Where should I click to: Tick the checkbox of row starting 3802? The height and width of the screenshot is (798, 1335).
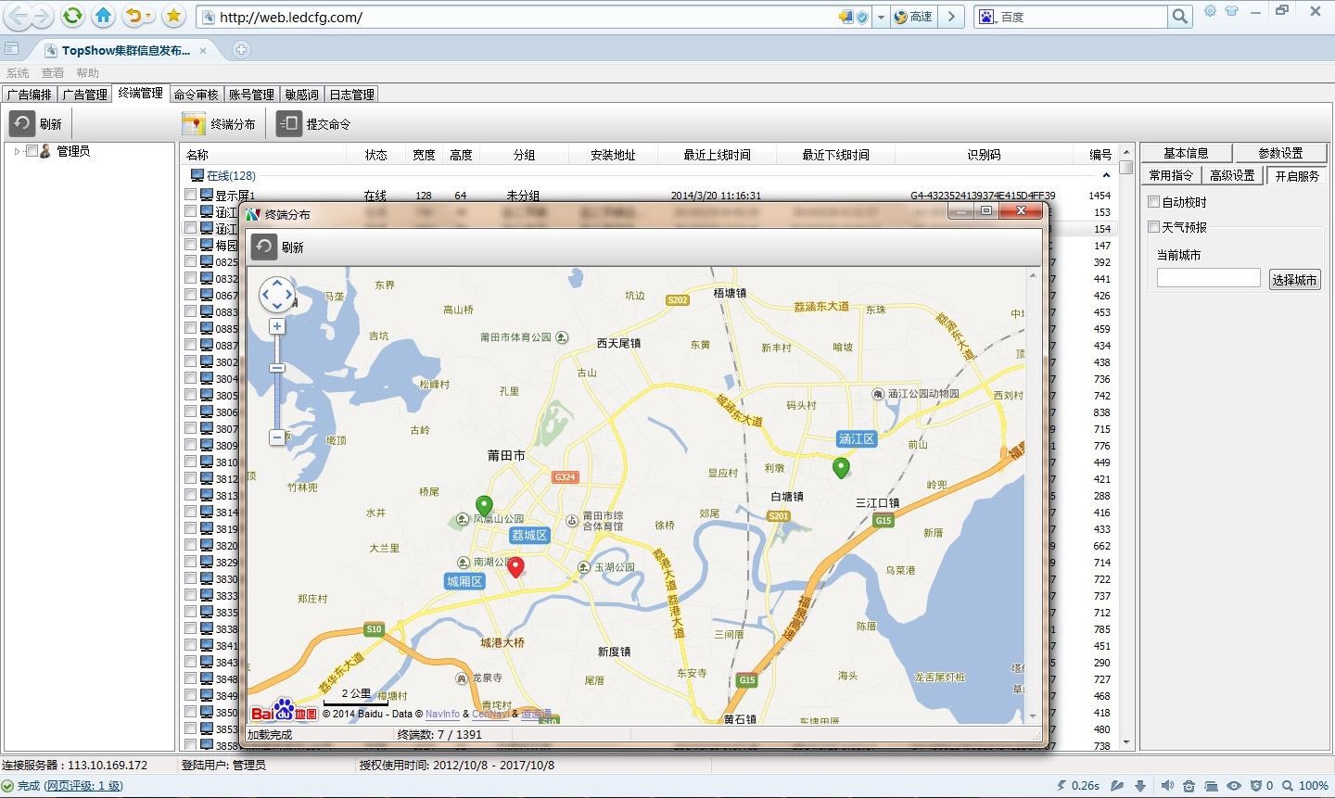190,361
